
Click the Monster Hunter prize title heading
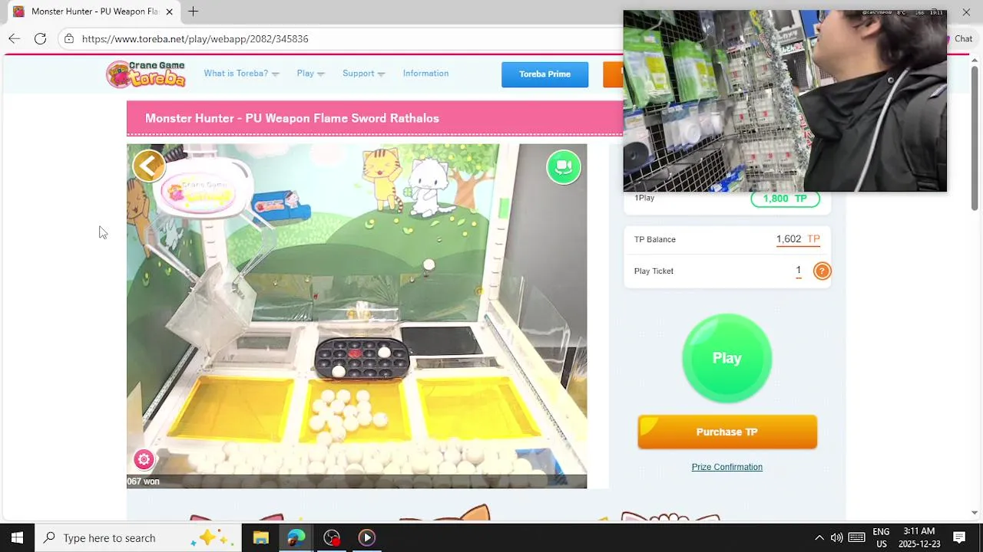click(292, 118)
